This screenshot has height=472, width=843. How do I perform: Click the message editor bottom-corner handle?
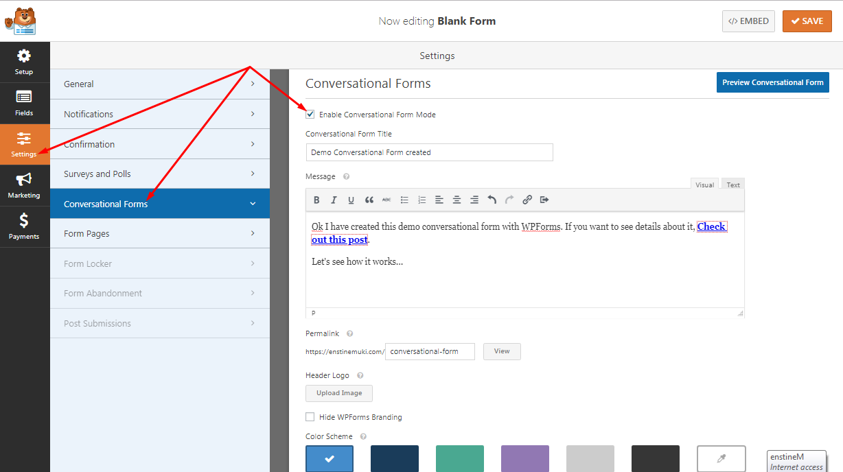pyautogui.click(x=740, y=313)
